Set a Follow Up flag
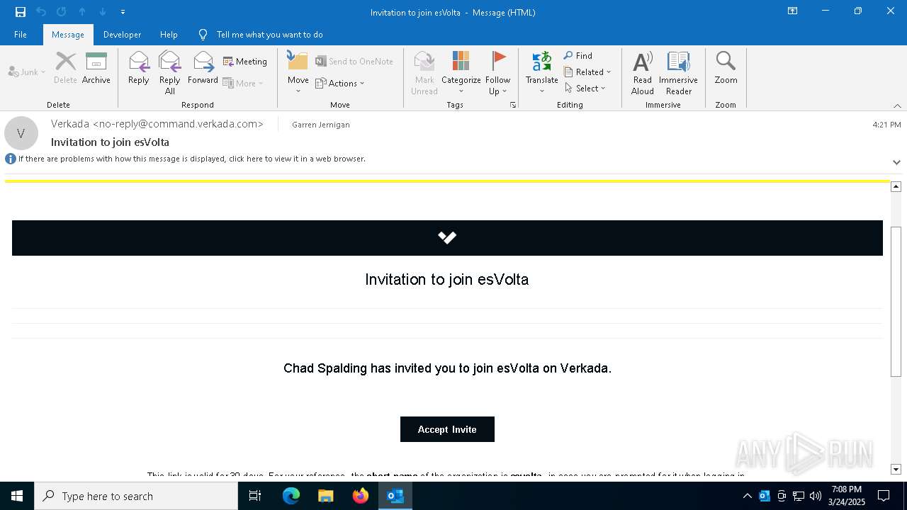 pos(498,73)
